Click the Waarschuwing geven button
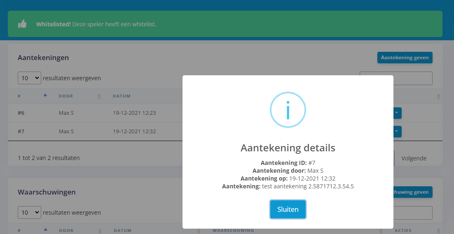 tap(412, 192)
